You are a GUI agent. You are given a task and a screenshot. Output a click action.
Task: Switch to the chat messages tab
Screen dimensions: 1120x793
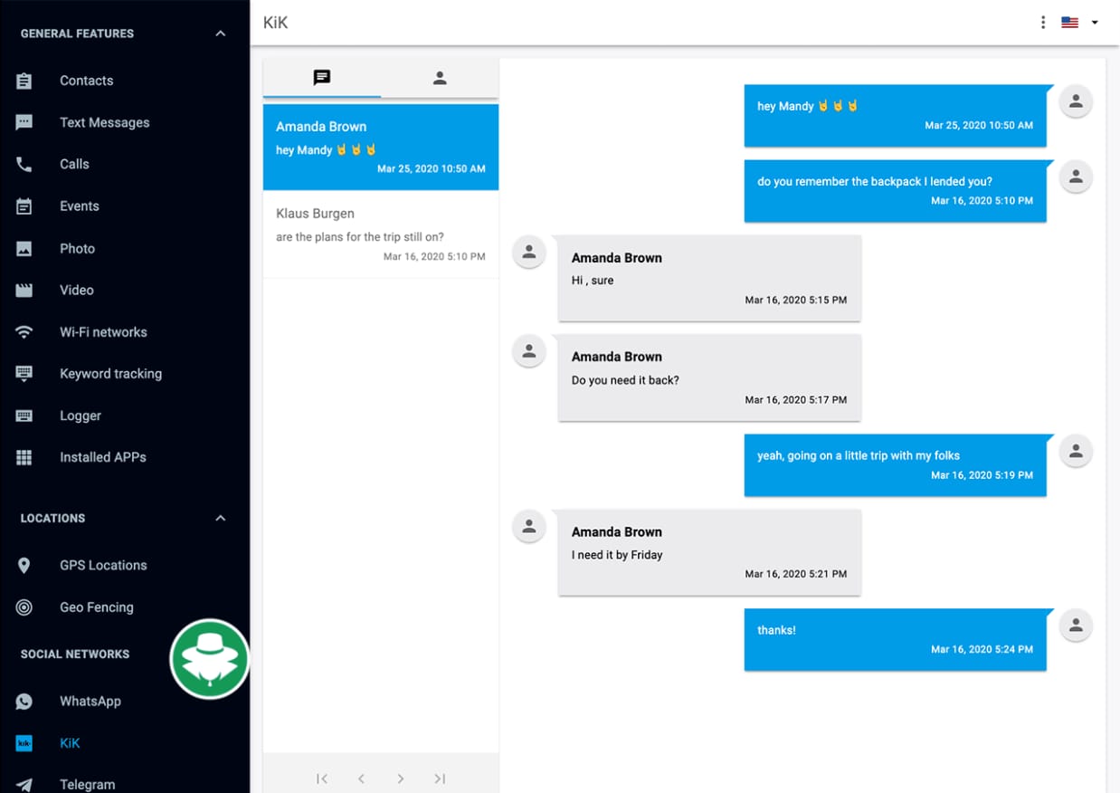tap(321, 78)
